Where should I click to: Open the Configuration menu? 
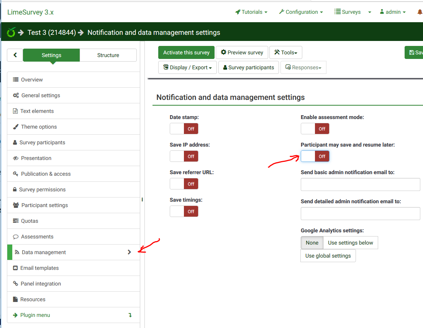[x=301, y=12]
